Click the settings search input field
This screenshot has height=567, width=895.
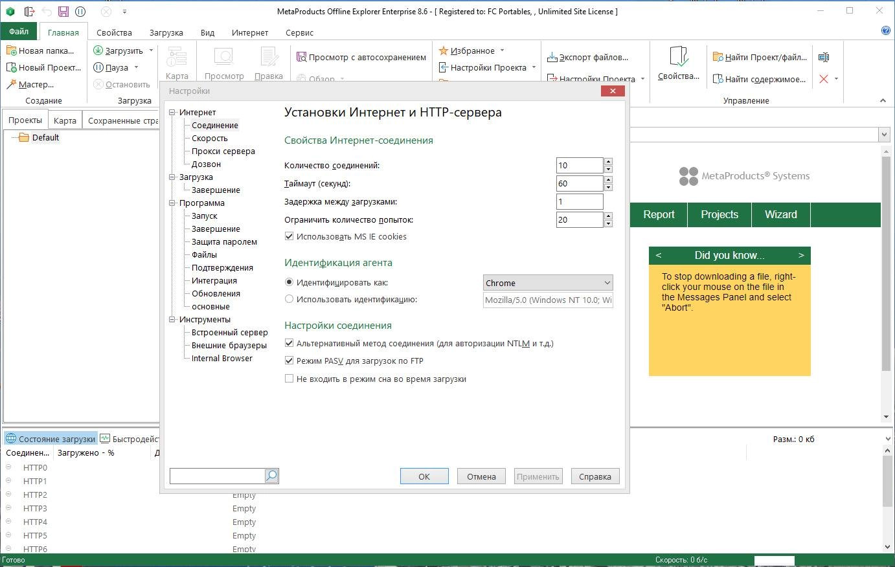pyautogui.click(x=217, y=476)
